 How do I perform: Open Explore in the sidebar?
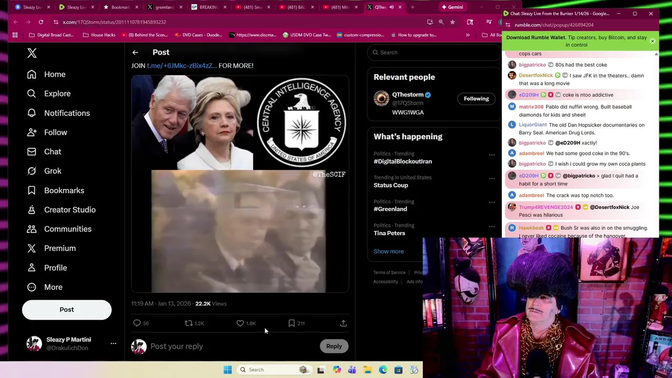[49, 93]
